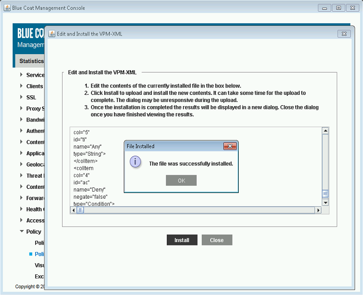Click Java icon in Blue Coat Management Console title bar
363x295 pixels.
(7, 7)
